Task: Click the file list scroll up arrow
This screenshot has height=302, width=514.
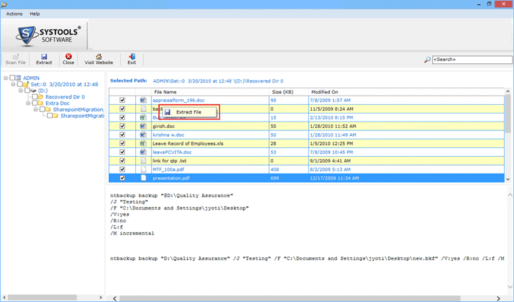Action: click(x=508, y=91)
